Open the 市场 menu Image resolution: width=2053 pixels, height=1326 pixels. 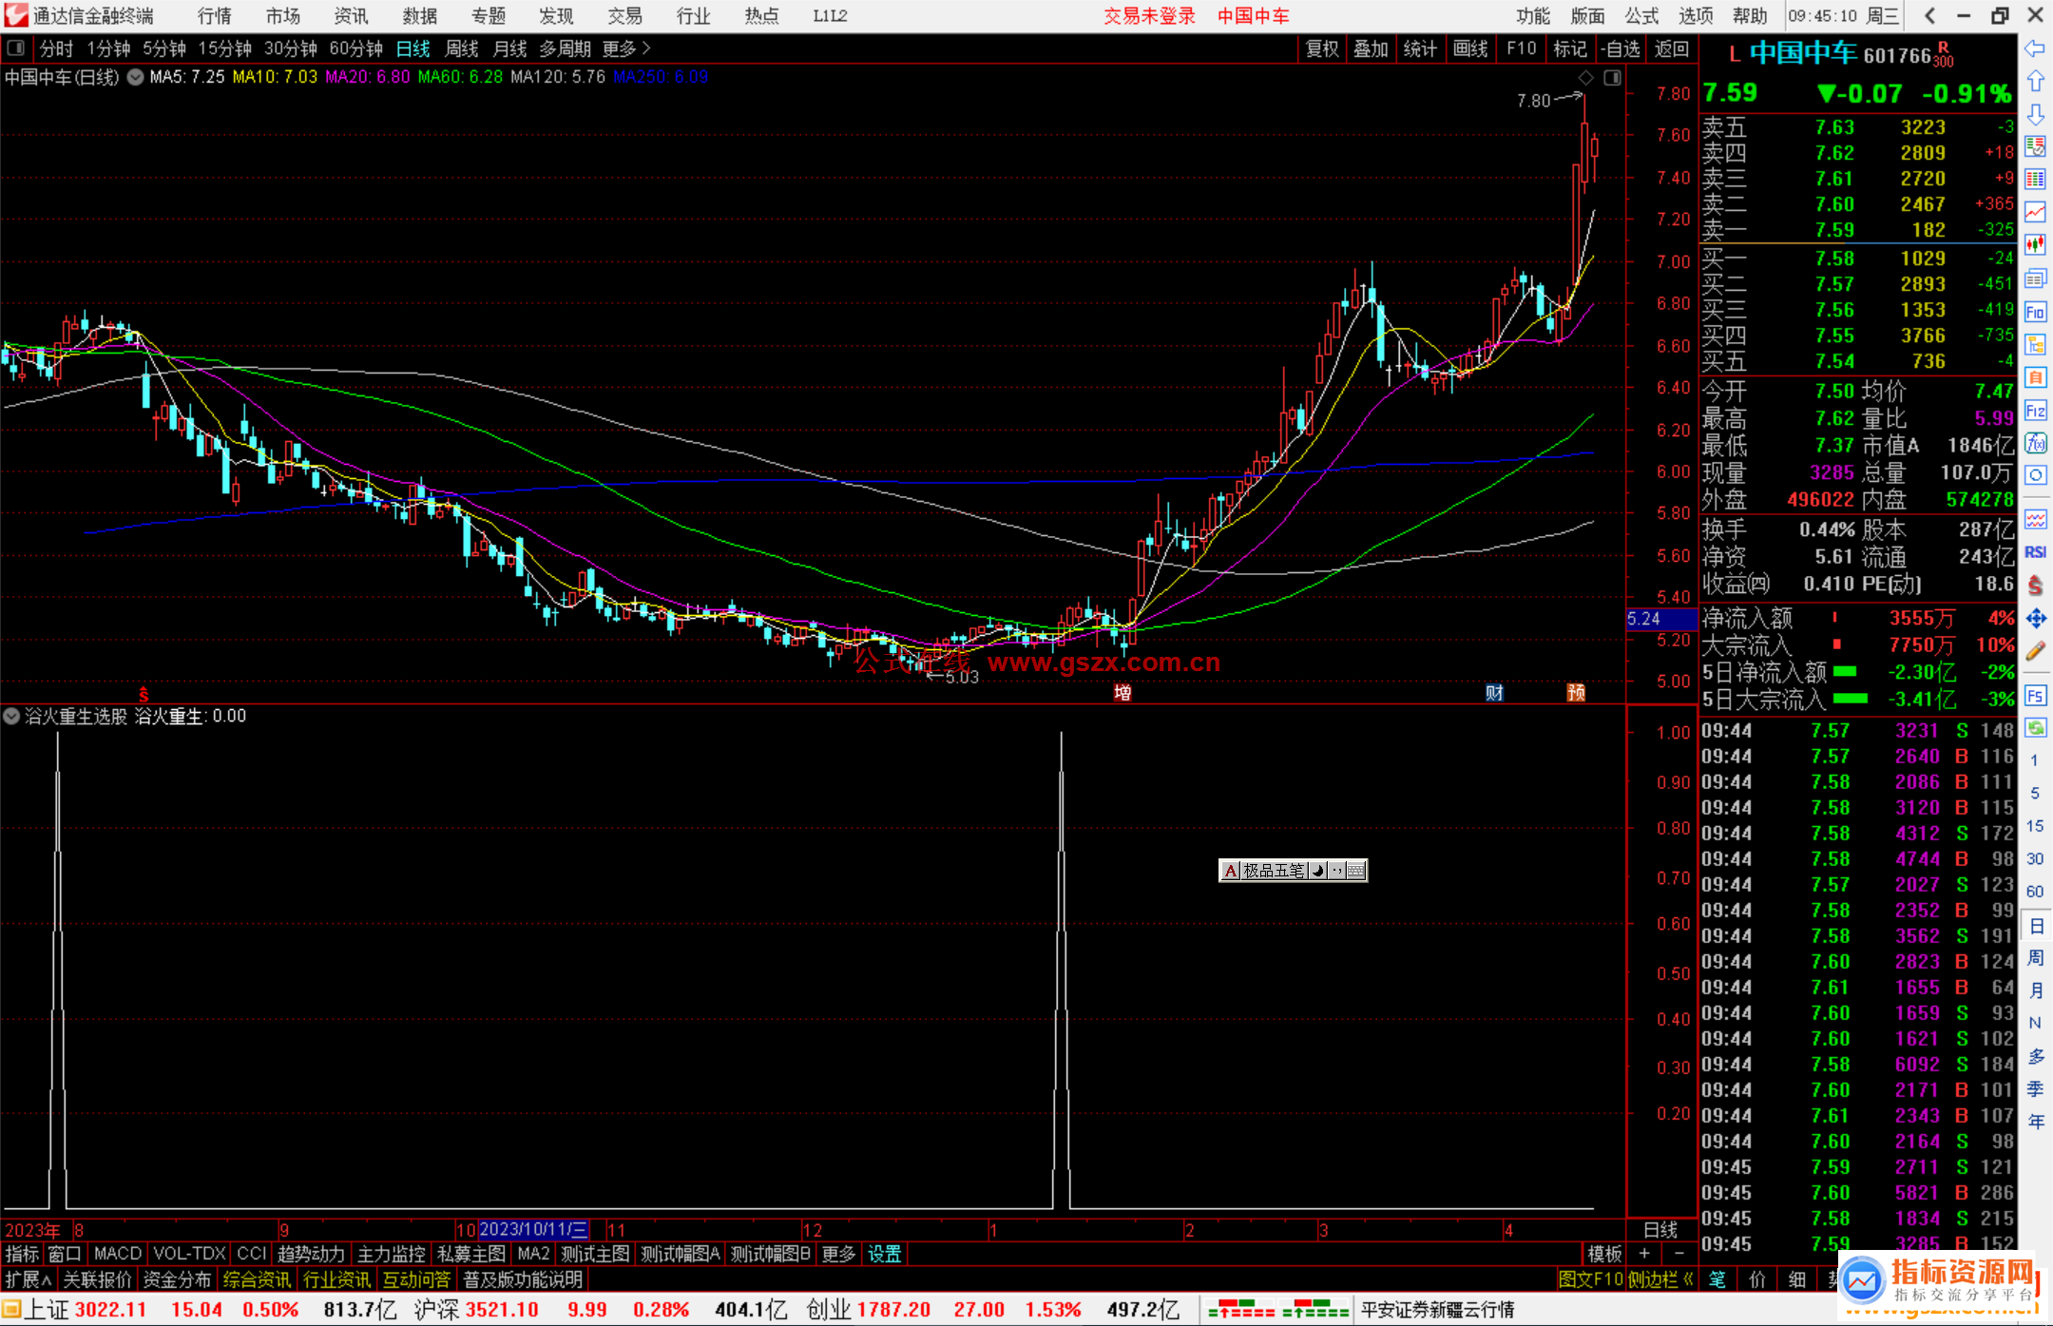[x=283, y=16]
